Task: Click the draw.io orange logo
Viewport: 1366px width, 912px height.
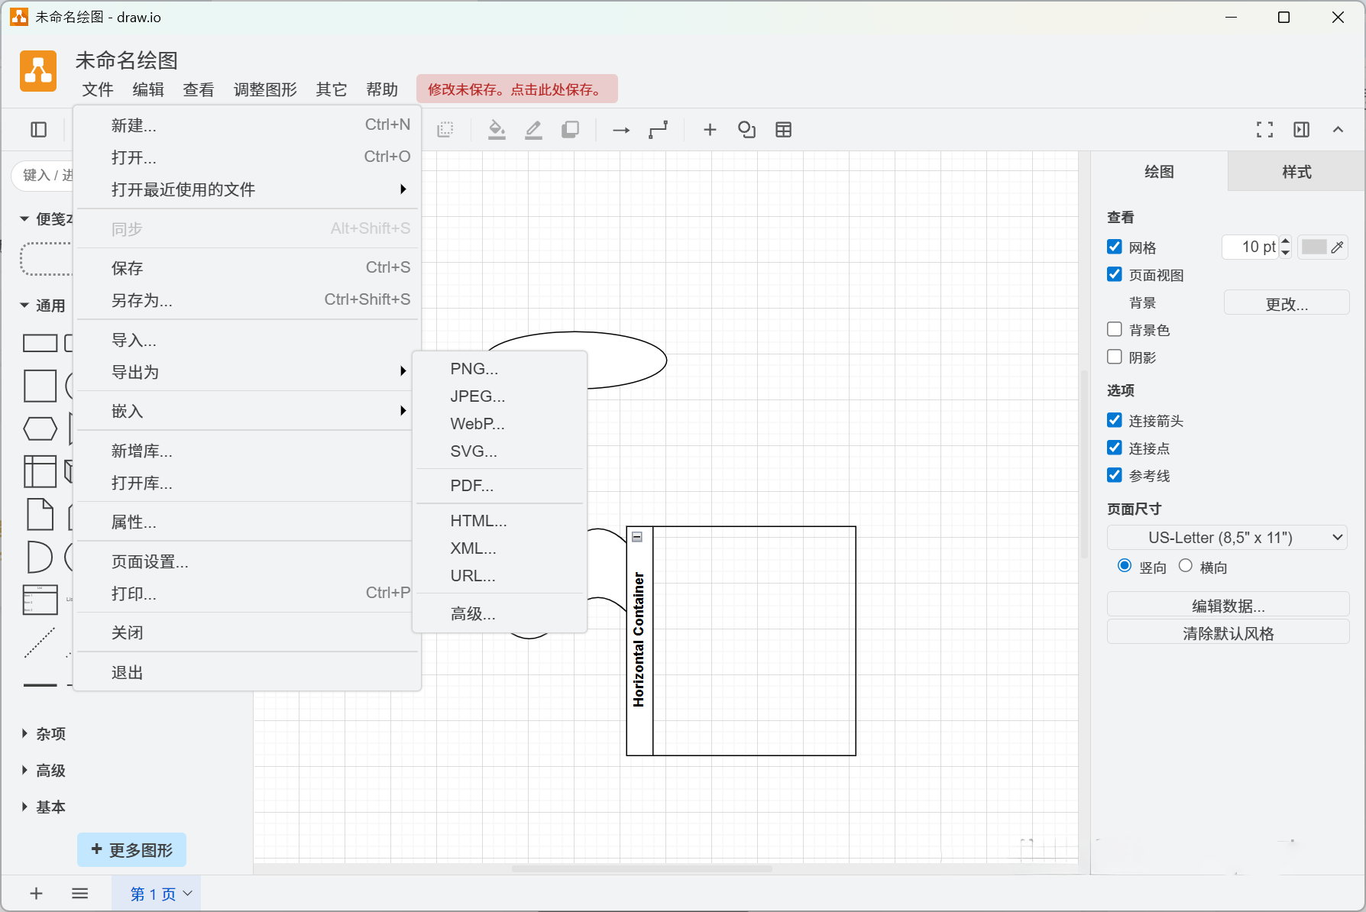Action: click(x=38, y=71)
